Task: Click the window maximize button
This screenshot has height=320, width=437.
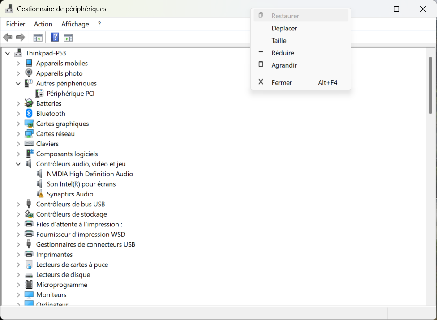Action: (397, 9)
